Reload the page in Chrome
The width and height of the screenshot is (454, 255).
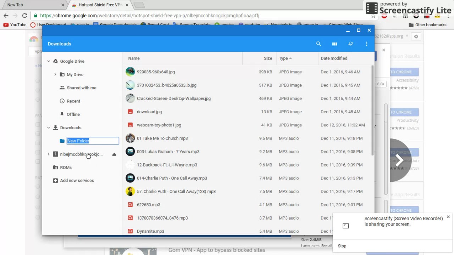point(24,16)
